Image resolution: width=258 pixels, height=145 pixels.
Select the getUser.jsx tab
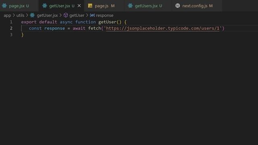tap(61, 6)
